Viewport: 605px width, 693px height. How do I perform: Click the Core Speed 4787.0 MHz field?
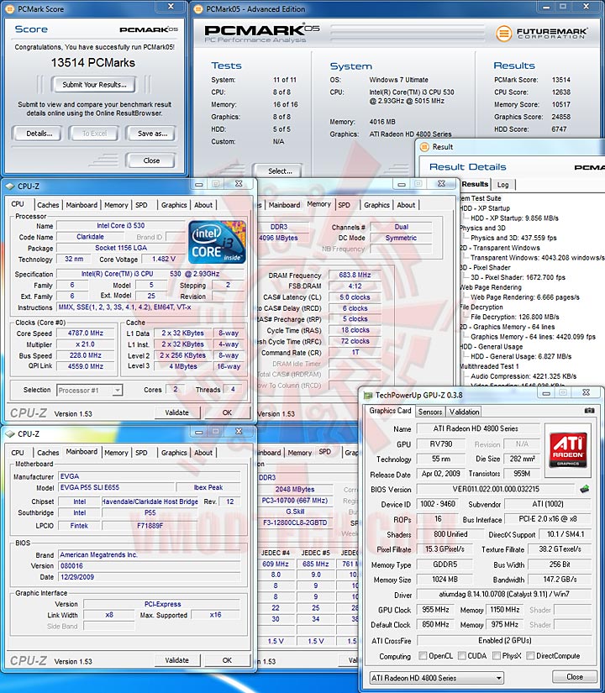[x=86, y=333]
